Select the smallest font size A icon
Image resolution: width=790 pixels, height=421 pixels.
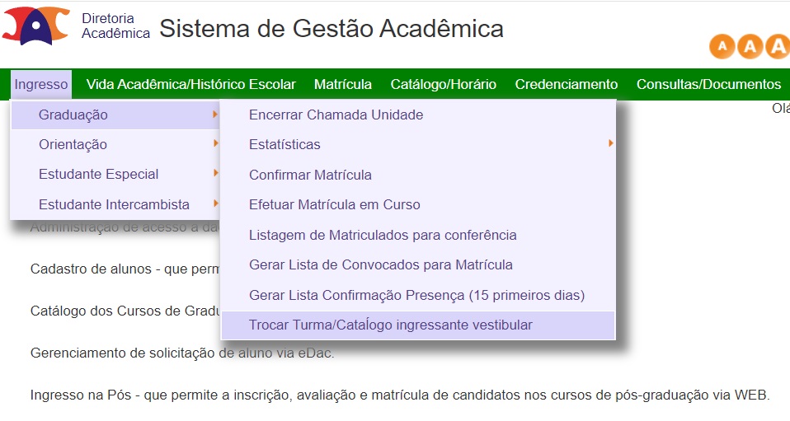pyautogui.click(x=722, y=47)
